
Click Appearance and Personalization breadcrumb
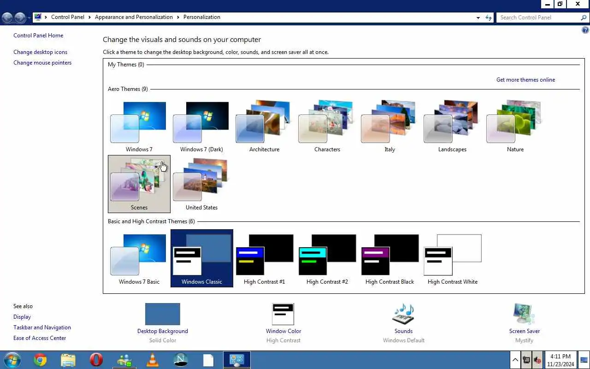click(x=134, y=17)
